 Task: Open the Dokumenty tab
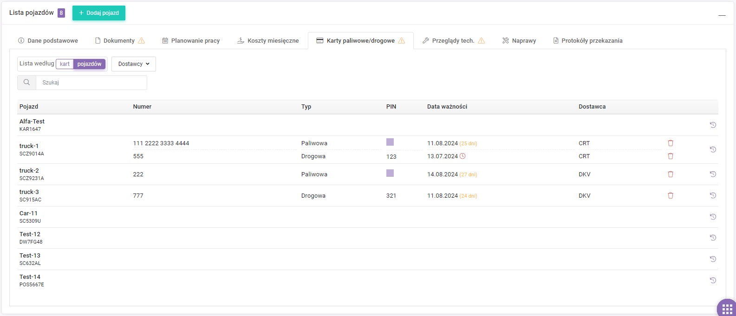click(120, 40)
